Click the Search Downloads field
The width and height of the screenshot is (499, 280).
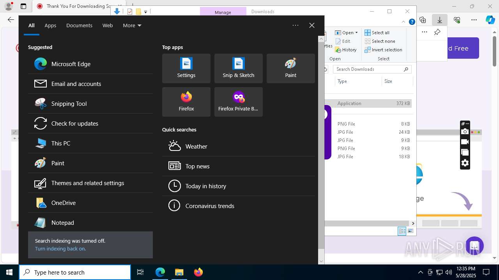tap(372, 69)
